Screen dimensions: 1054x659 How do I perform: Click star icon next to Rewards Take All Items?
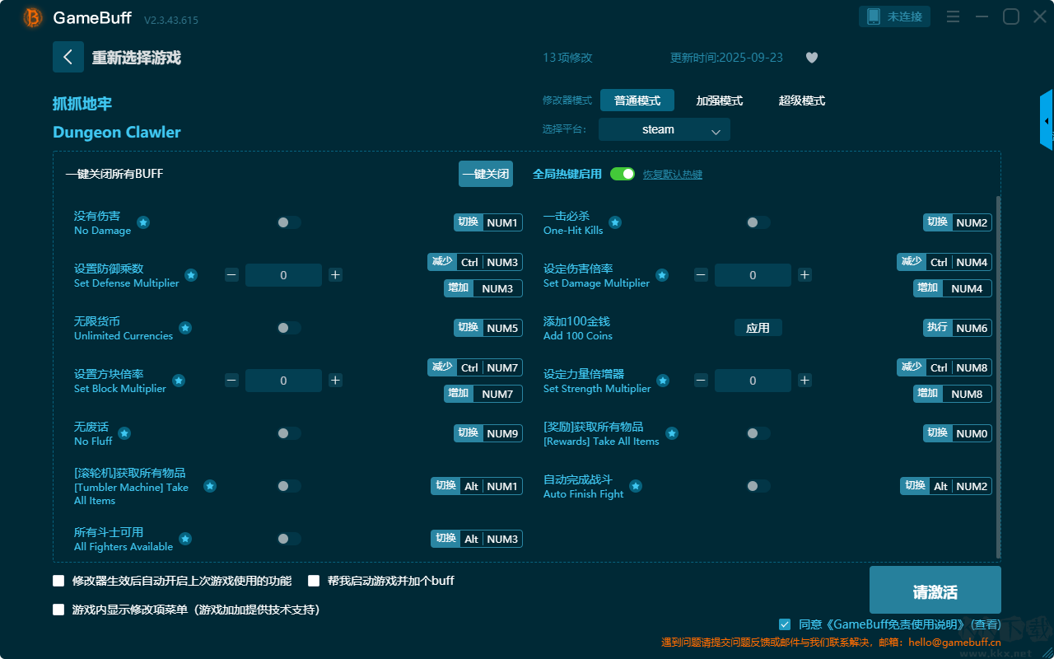tap(672, 433)
